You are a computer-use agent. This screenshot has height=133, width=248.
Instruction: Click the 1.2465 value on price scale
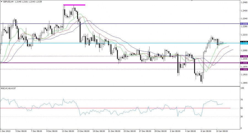244,2
